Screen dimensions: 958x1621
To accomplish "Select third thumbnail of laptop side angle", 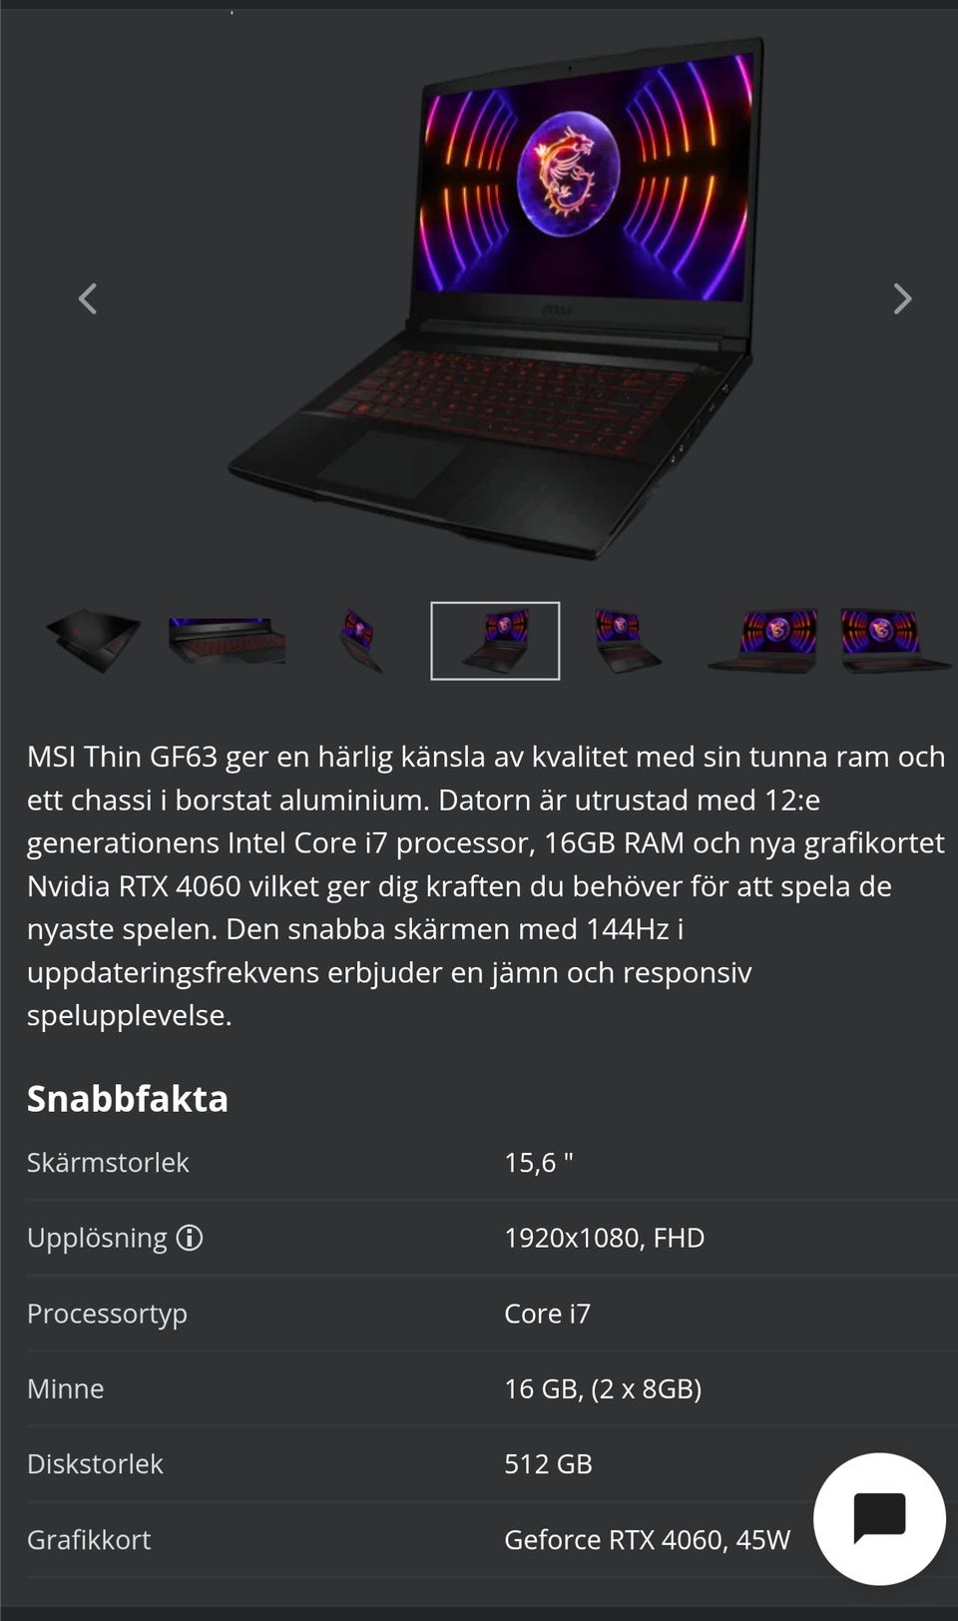I will 360,641.
